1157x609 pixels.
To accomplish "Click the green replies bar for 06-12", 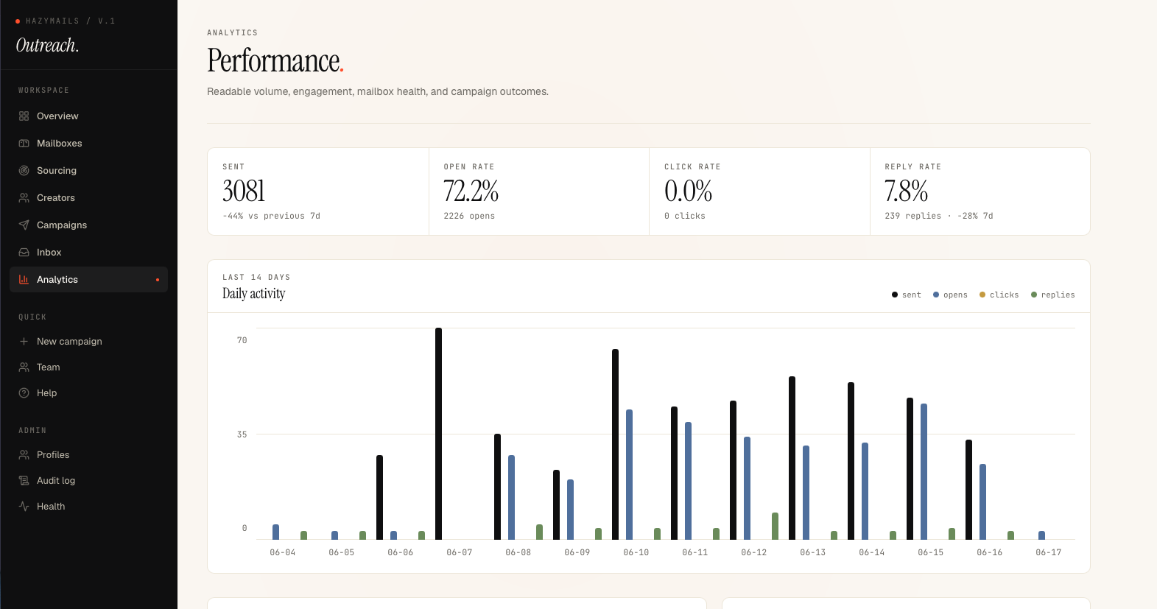I will point(775,526).
